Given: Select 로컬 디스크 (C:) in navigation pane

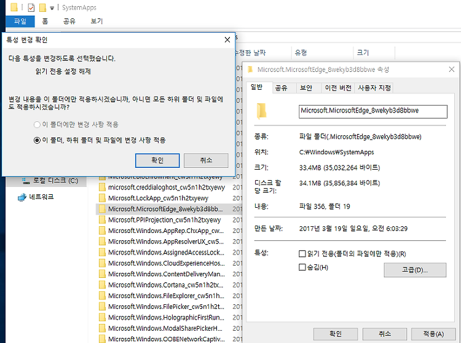Looking at the screenshot, I should click(x=55, y=181).
